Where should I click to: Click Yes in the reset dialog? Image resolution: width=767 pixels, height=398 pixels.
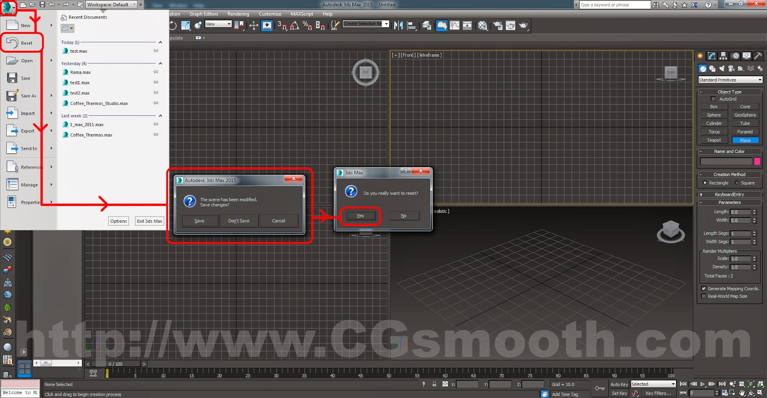(x=360, y=216)
